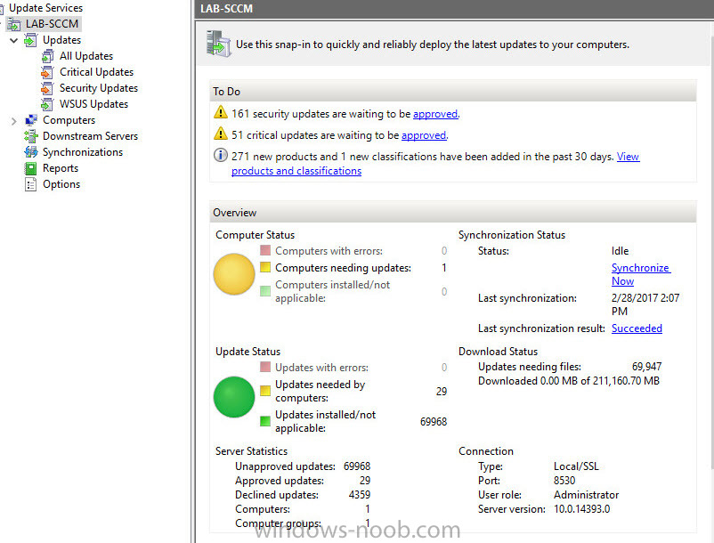Click the LAB-SCCM pane title bar
The width and height of the screenshot is (714, 543).
point(454,9)
